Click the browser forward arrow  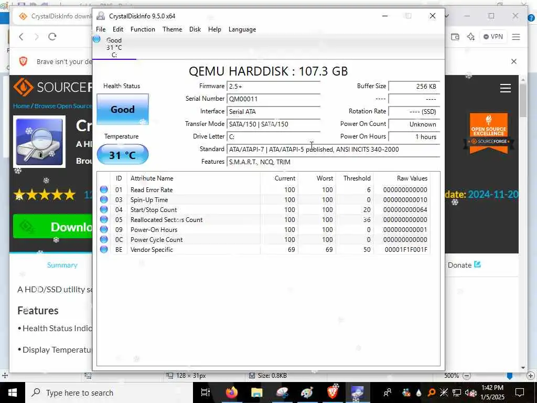[37, 37]
